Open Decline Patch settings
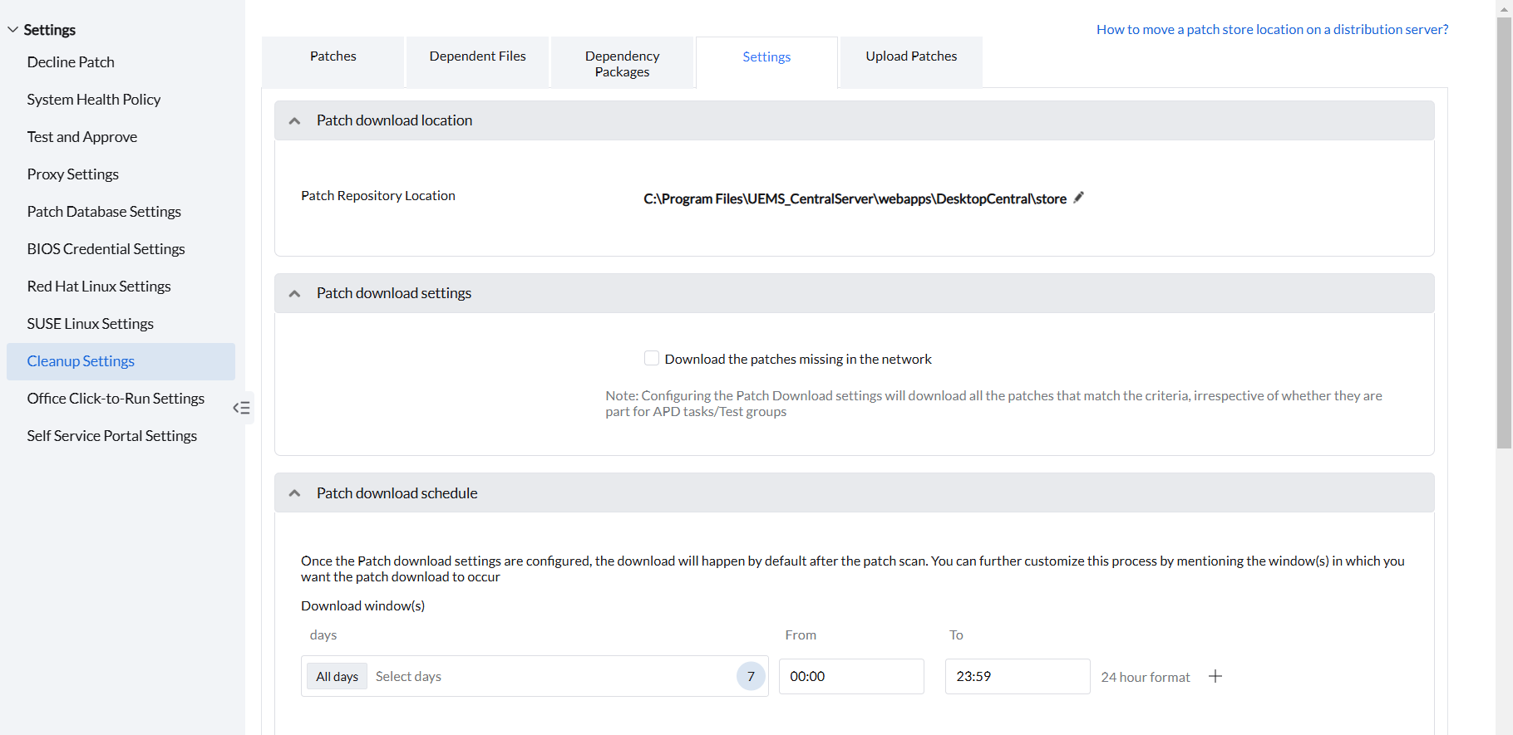This screenshot has width=1513, height=735. (x=71, y=62)
